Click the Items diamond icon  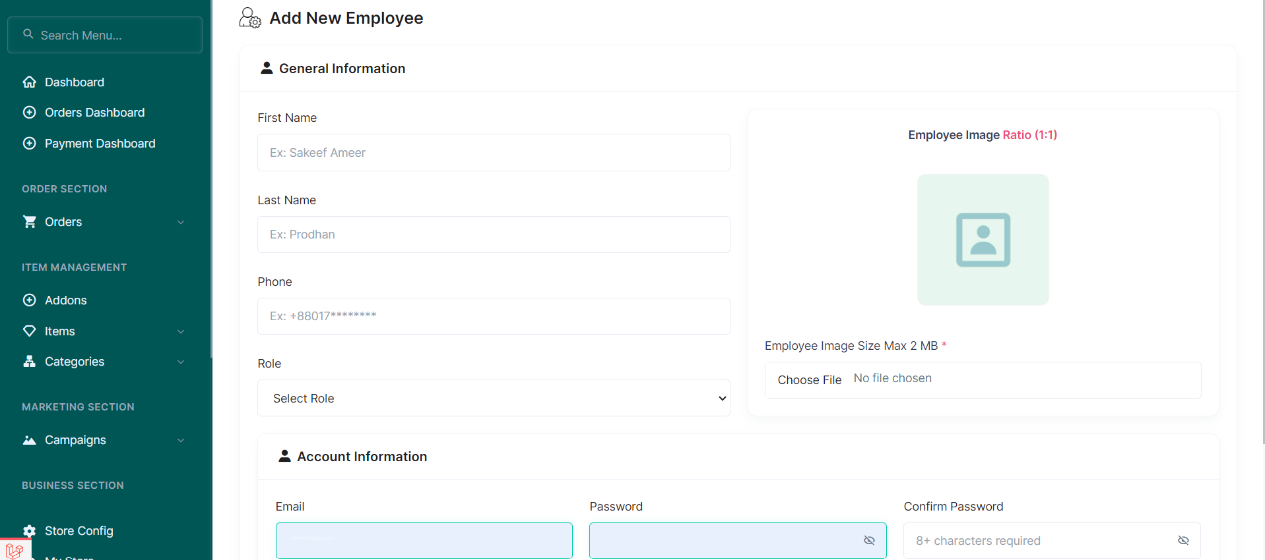coord(29,331)
